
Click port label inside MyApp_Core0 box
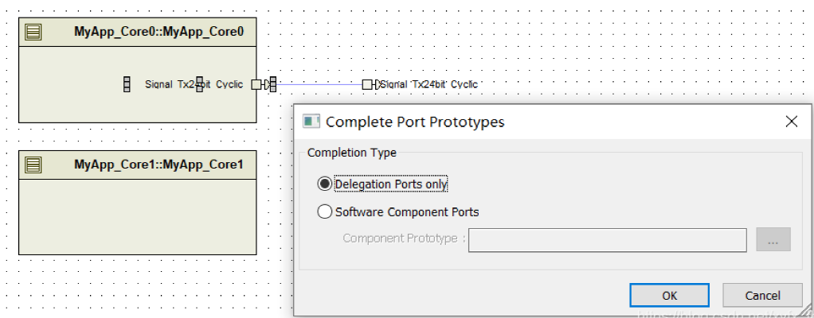tap(194, 84)
